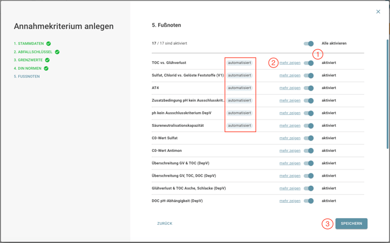Viewport: 390px width, 243px height.
Task: Click mehr zeigen for DOC pH-Abhängigkeit
Action: click(x=290, y=201)
